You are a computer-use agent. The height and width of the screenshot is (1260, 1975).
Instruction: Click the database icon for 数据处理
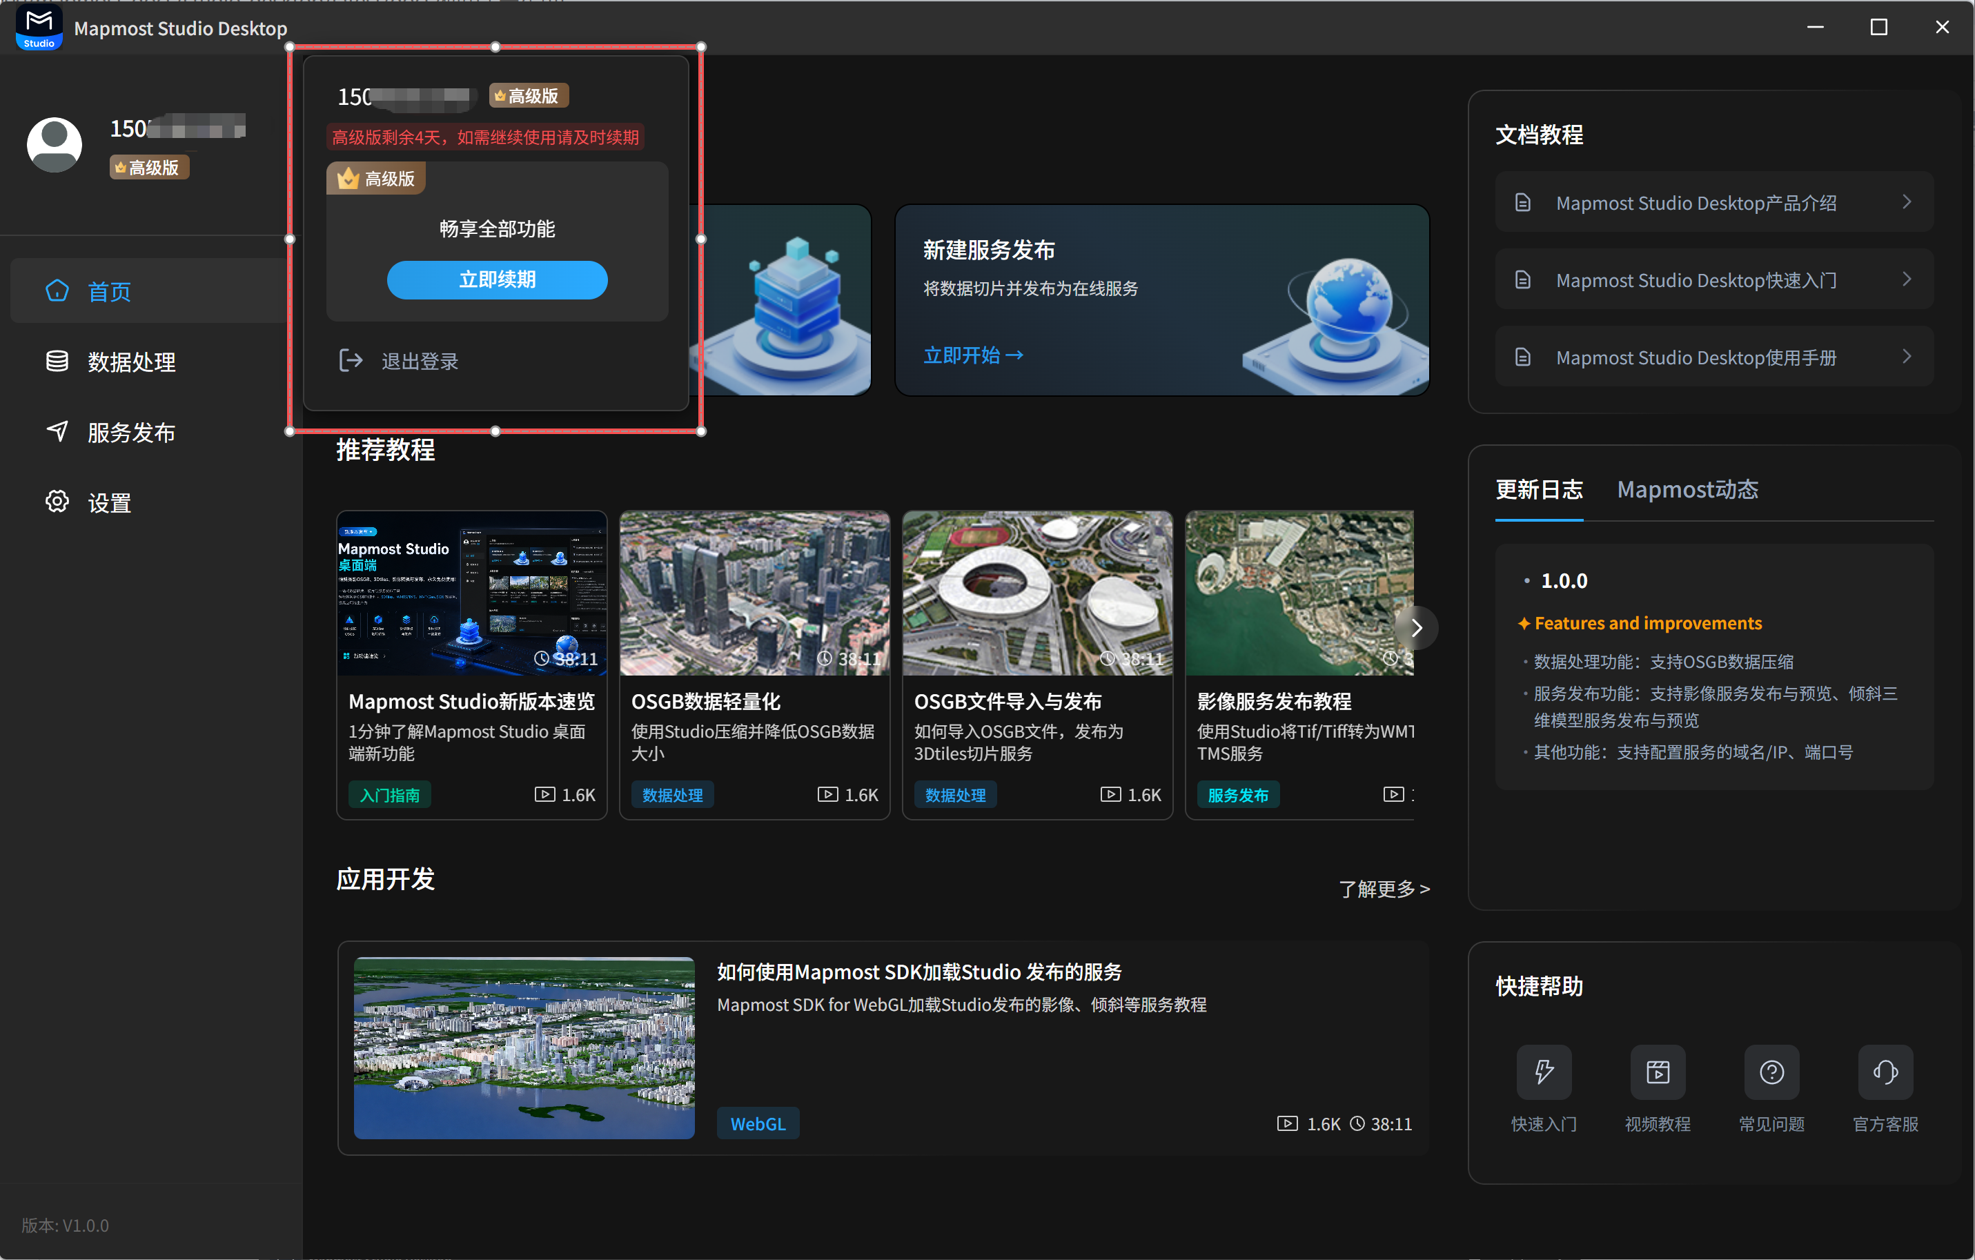[57, 361]
